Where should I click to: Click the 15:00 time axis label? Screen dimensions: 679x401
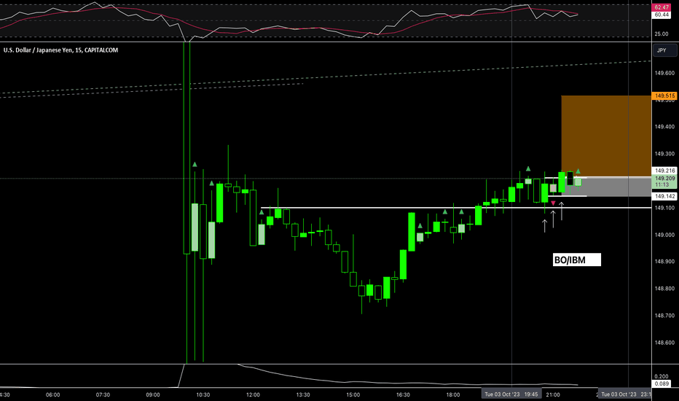pyautogui.click(x=353, y=394)
